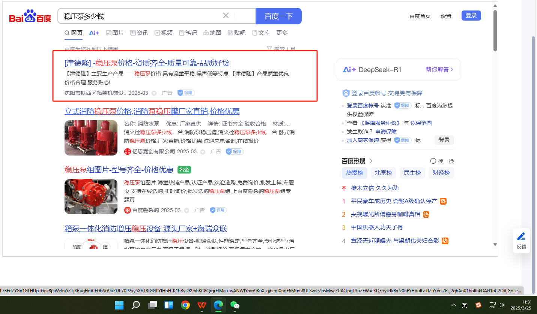
Task: Expand the 百度热搜 chevron
Action: coord(371,161)
